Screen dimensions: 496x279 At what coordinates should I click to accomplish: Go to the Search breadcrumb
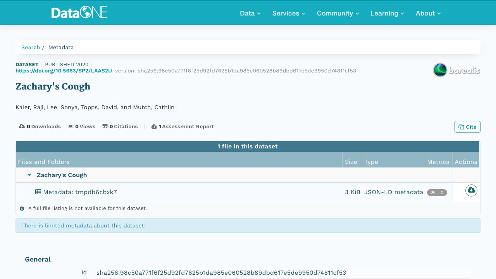pos(31,47)
